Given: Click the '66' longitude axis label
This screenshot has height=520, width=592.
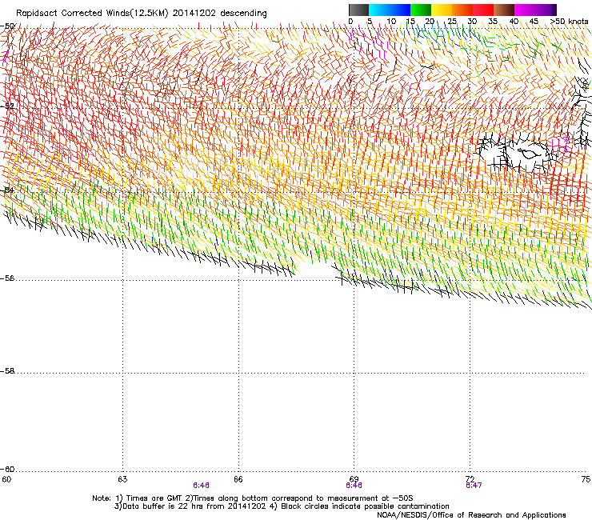Looking at the screenshot, I should click(238, 479).
